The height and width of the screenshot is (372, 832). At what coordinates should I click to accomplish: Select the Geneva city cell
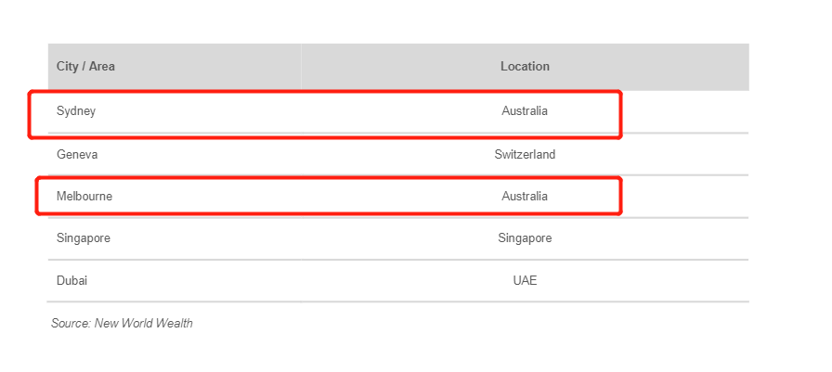click(x=77, y=155)
